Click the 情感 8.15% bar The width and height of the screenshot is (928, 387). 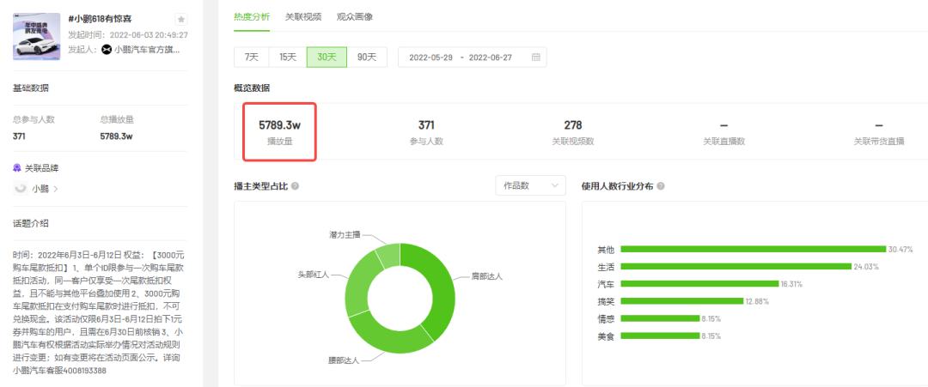(660, 317)
